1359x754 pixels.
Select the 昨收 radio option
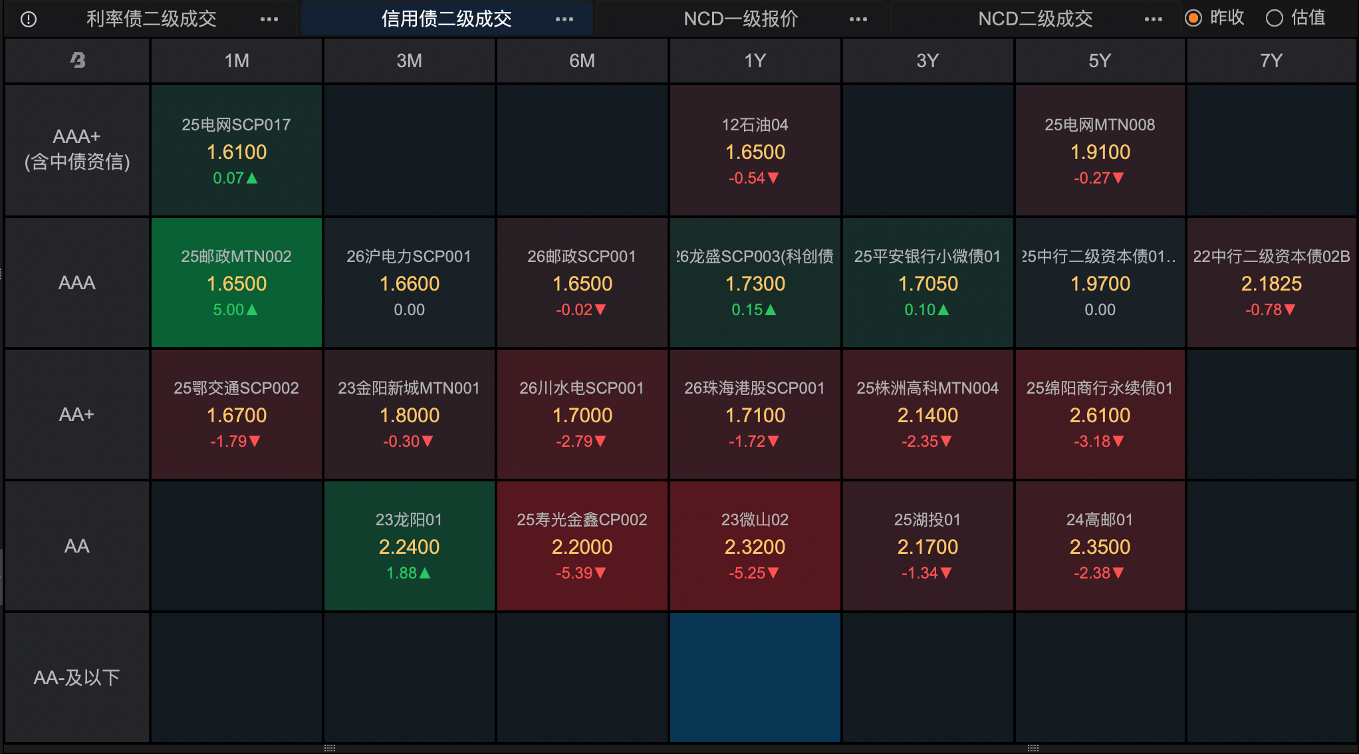[1194, 18]
